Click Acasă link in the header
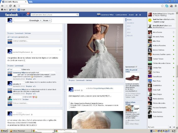 [131, 15]
